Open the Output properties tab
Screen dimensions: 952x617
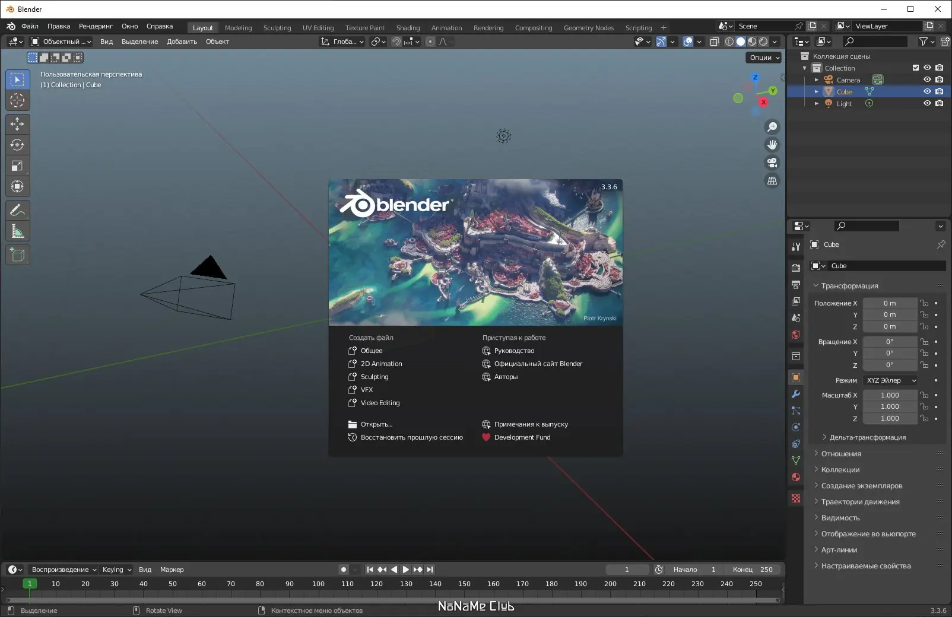[x=796, y=285]
